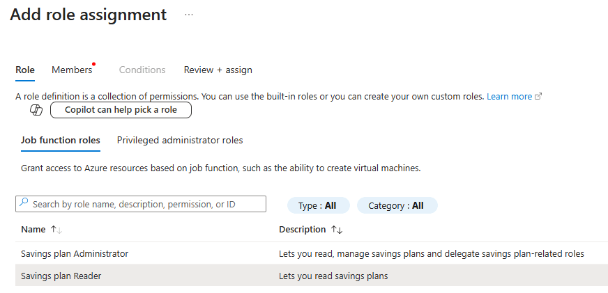Go to Review + assign tab

pos(218,70)
